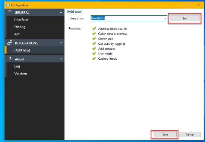205x142 pixels.
Task: Click the green checkmark next to Screen pop
Action: 94,38
